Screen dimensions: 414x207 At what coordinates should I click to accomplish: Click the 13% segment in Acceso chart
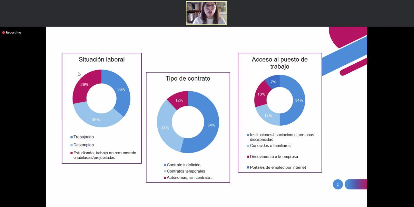click(261, 94)
